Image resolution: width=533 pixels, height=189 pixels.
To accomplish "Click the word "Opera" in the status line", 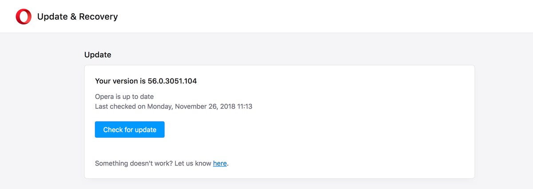I will pyautogui.click(x=104, y=96).
